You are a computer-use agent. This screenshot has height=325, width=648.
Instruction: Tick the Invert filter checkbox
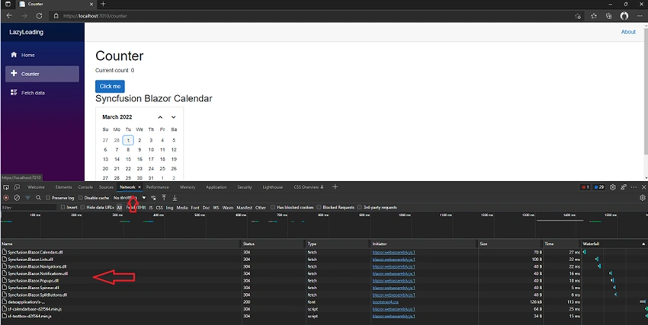click(x=63, y=208)
